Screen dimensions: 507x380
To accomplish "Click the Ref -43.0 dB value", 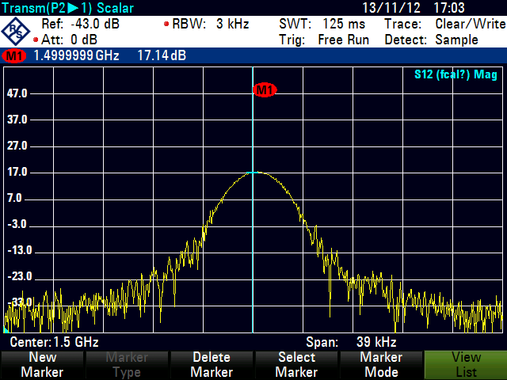I will coord(79,24).
